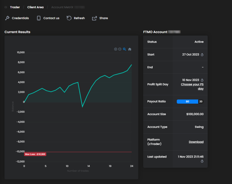Click the Share label
The width and height of the screenshot is (232, 184).
tap(104, 18)
